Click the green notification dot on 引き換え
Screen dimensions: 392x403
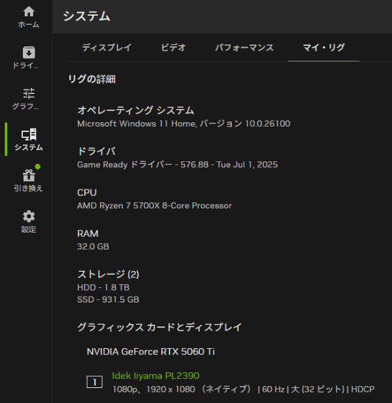coord(37,167)
